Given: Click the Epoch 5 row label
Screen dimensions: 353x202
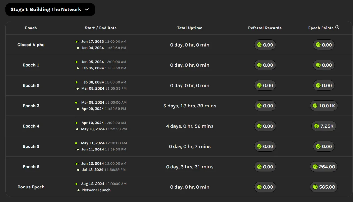Looking at the screenshot, I should [31, 147].
